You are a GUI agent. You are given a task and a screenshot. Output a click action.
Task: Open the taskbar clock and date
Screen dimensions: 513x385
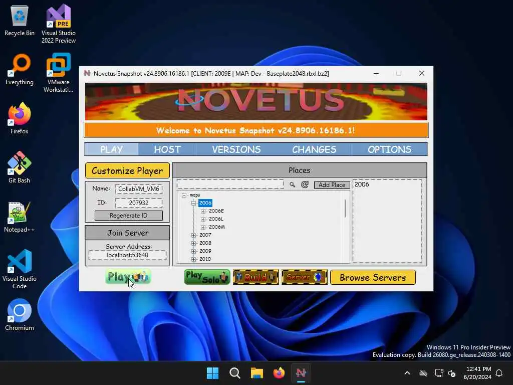477,373
